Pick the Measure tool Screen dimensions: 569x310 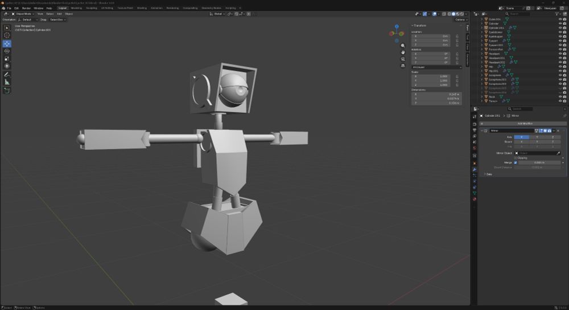tap(7, 82)
